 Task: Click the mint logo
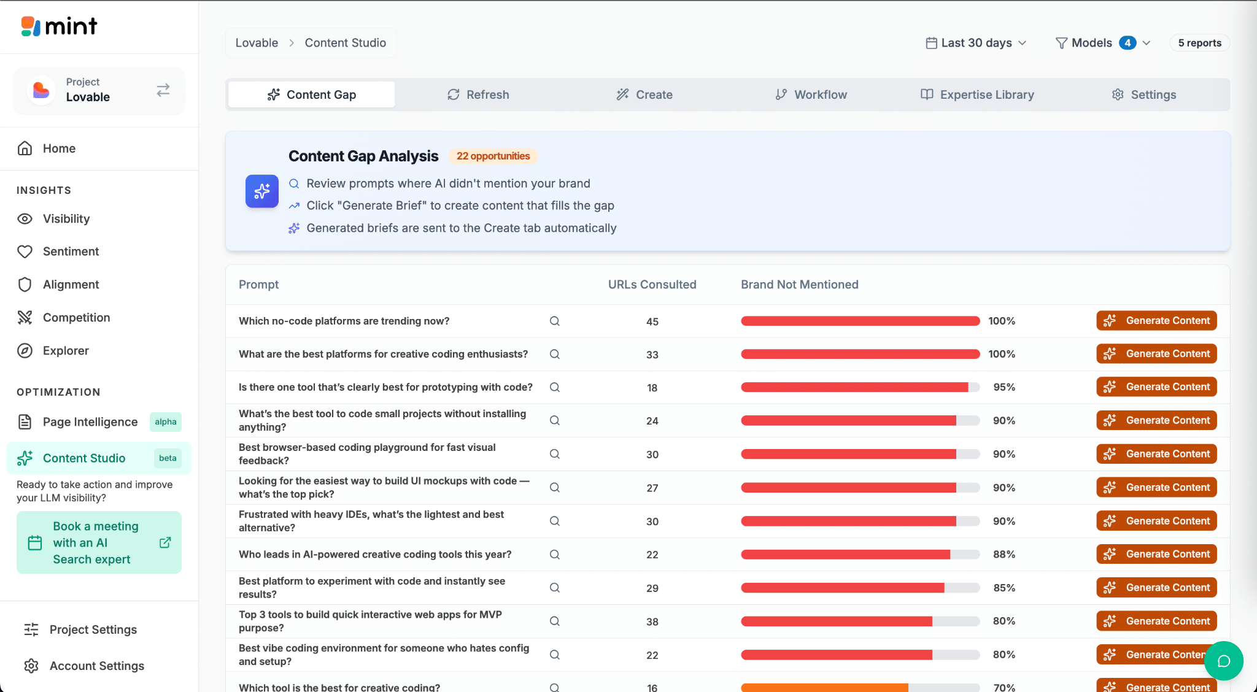[59, 26]
